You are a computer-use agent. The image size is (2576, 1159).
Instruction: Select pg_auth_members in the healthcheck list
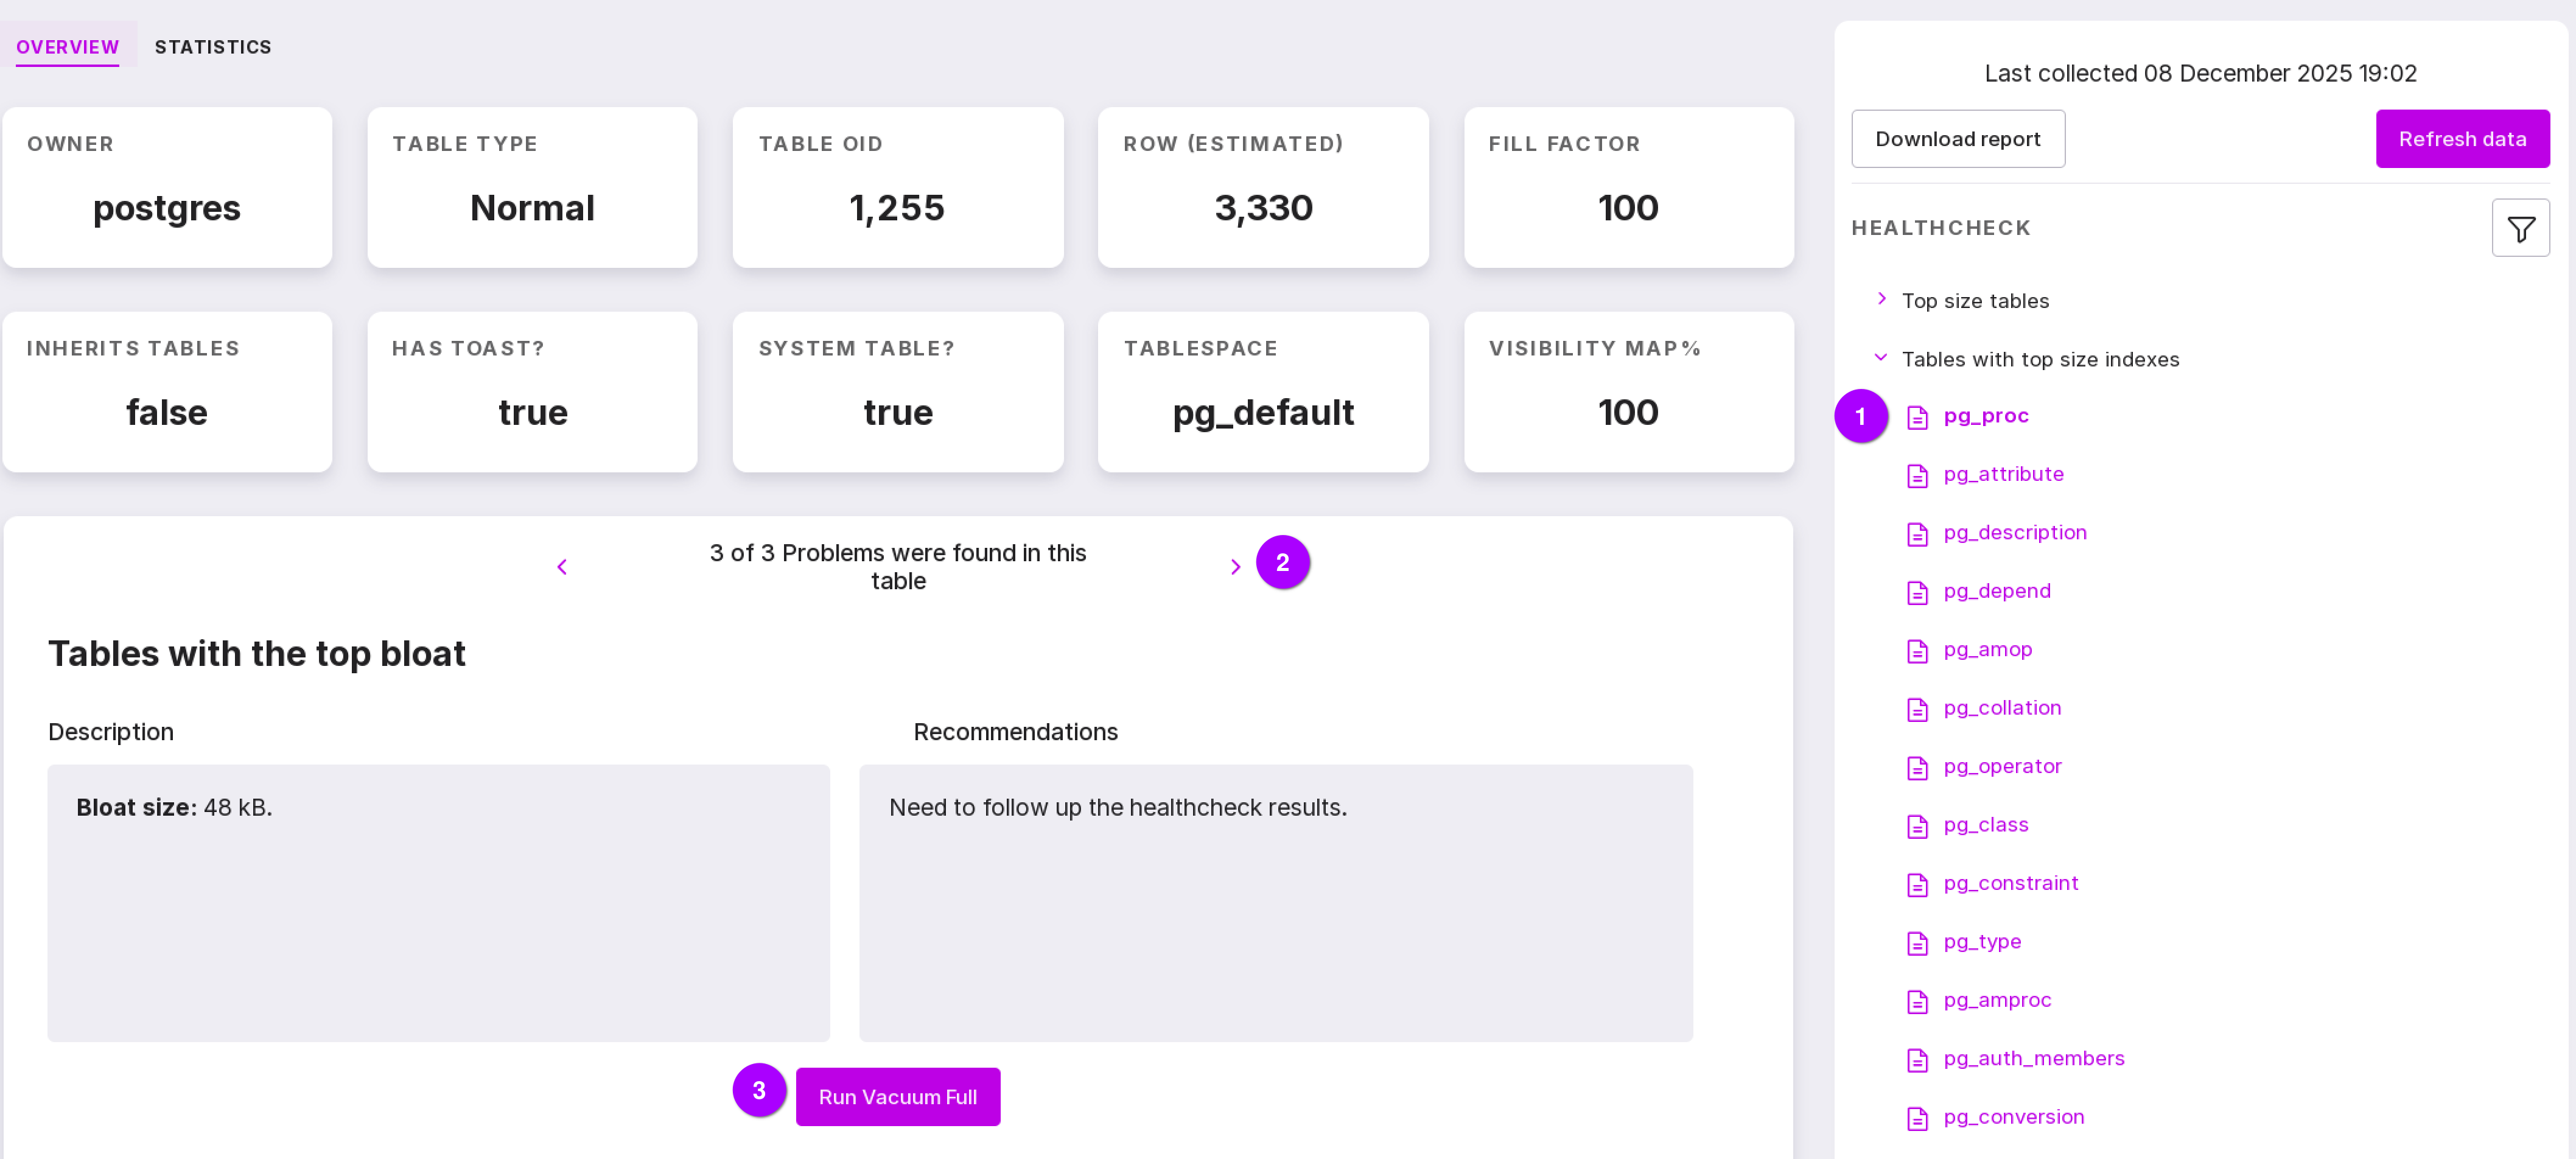pos(2033,1058)
